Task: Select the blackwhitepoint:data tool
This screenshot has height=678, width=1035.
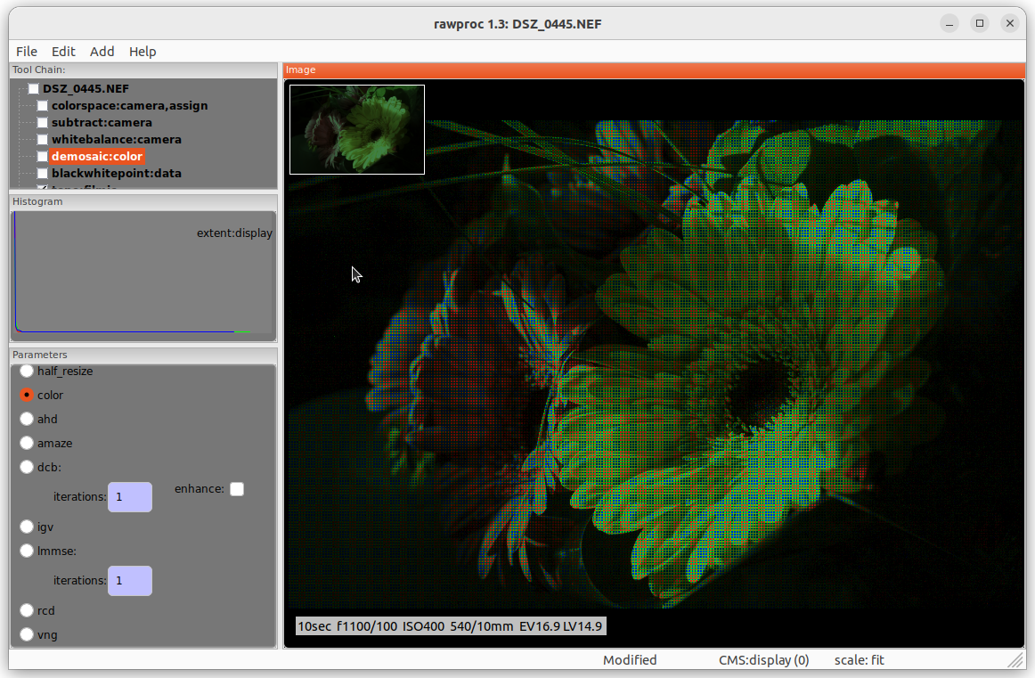Action: 116,174
